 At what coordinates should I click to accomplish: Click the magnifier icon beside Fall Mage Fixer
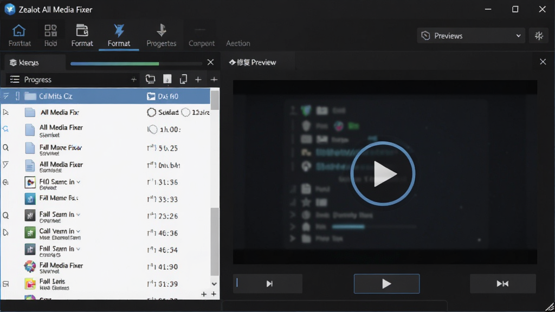pos(5,147)
